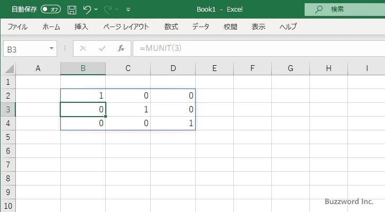Select cell D3 containing 0

click(x=173, y=109)
